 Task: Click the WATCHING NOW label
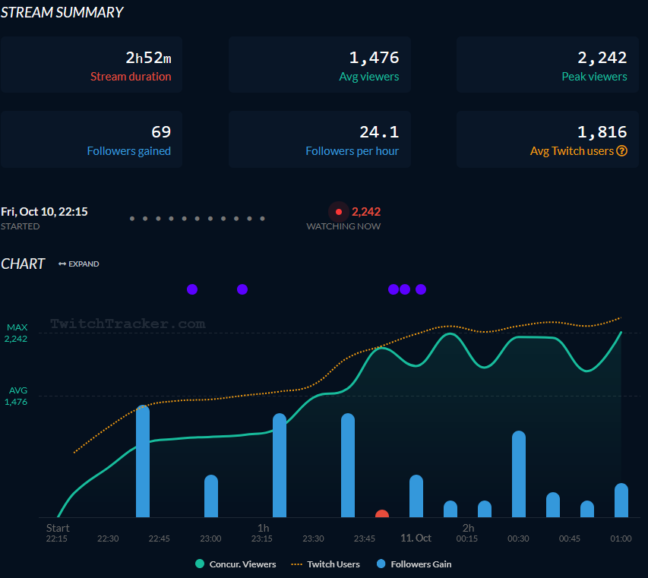click(343, 226)
